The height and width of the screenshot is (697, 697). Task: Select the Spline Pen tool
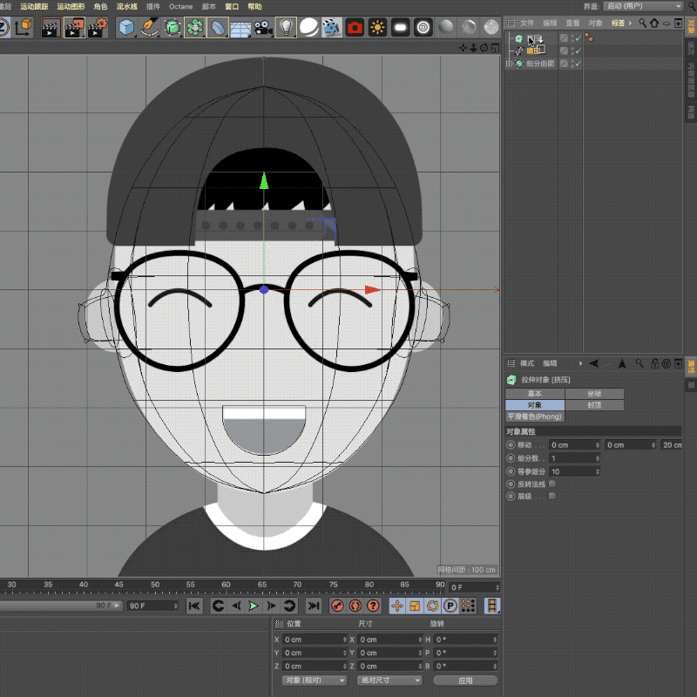pos(150,28)
